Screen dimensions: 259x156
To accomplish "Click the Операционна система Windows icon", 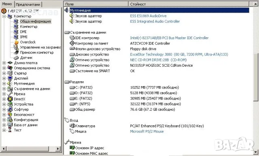I will 10,68.
